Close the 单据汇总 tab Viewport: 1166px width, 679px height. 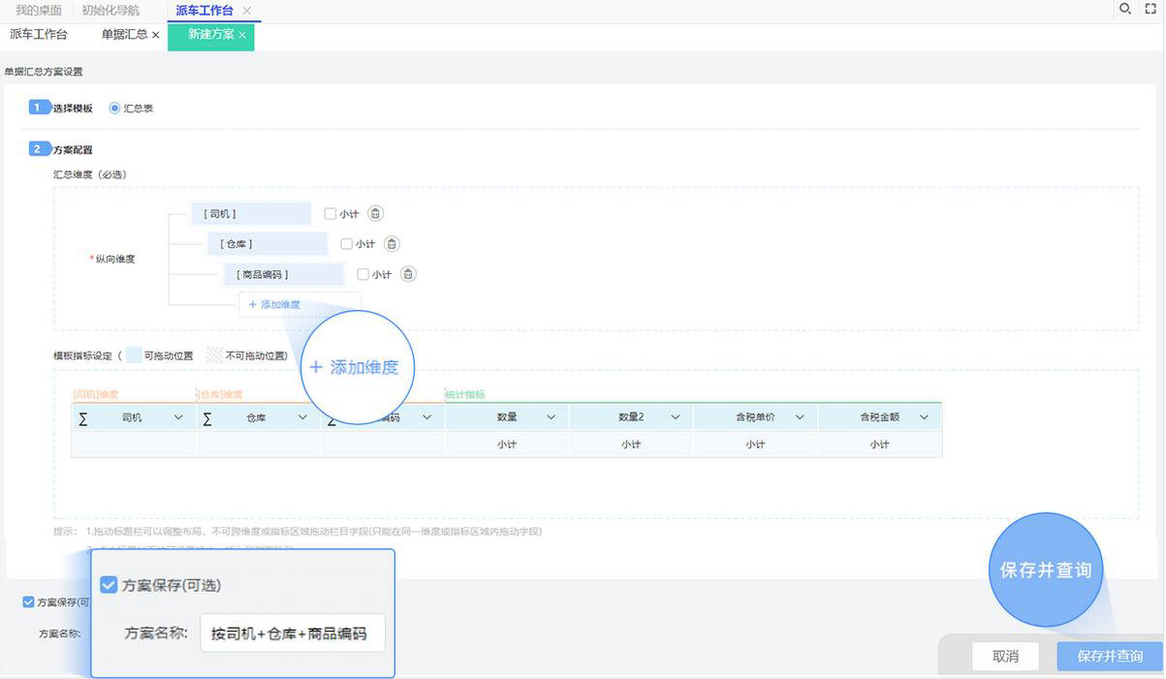pyautogui.click(x=156, y=35)
